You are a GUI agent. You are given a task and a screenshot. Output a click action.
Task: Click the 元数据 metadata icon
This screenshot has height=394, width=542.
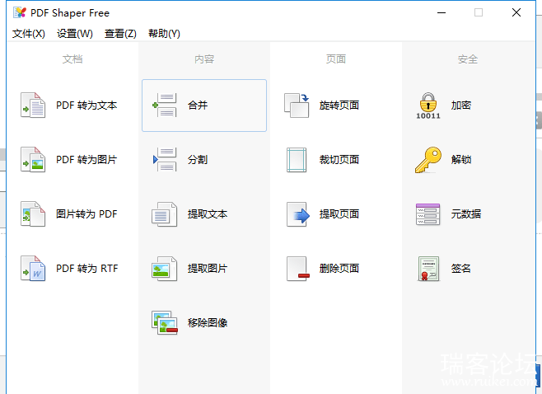pyautogui.click(x=428, y=214)
